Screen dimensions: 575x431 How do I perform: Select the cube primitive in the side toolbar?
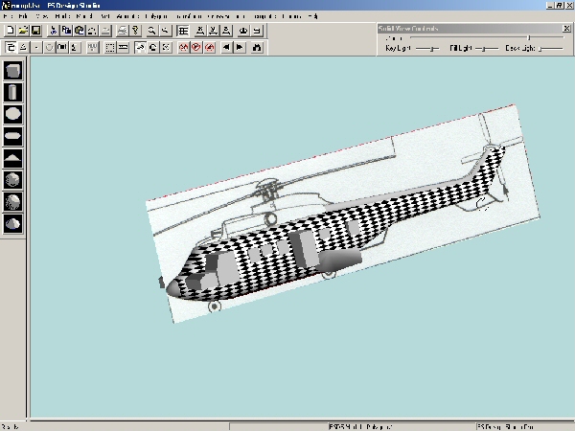coord(12,70)
